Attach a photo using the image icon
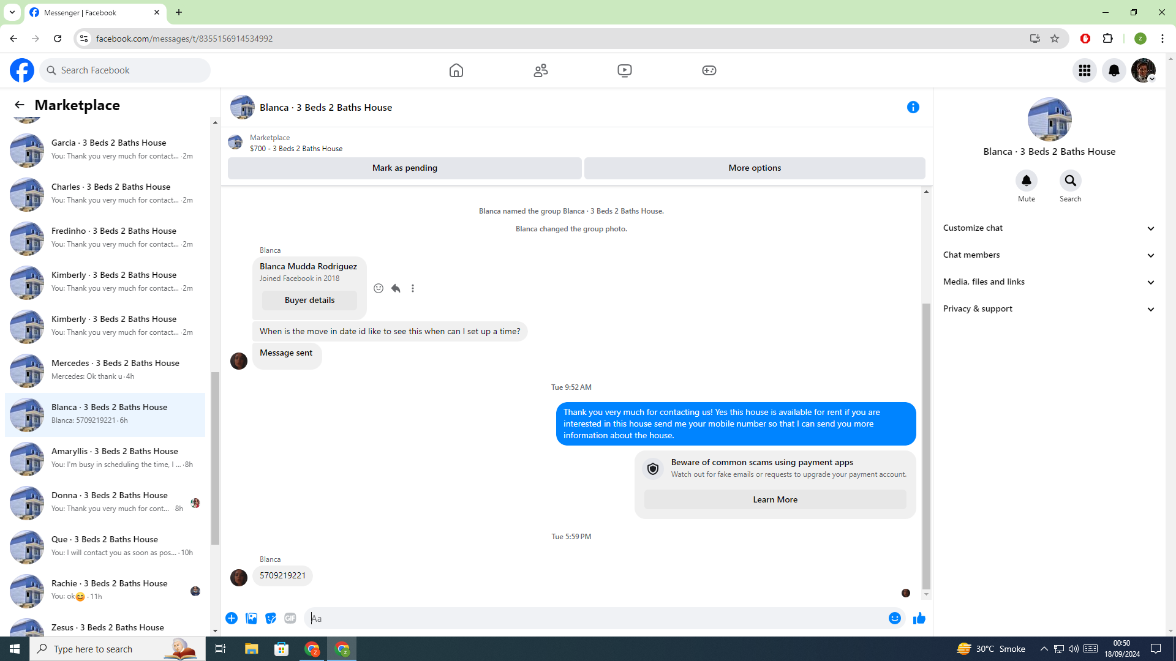1176x661 pixels. (x=251, y=619)
